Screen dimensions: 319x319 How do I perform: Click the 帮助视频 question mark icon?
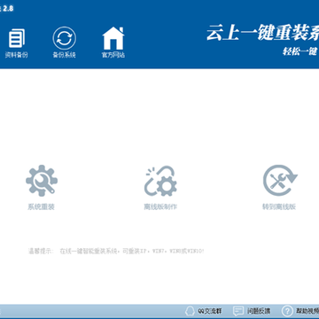coord(287,311)
